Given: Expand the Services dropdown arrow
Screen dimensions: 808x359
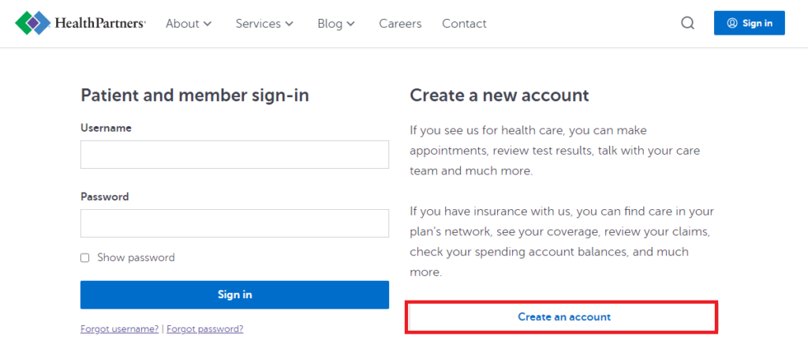Looking at the screenshot, I should (x=289, y=24).
